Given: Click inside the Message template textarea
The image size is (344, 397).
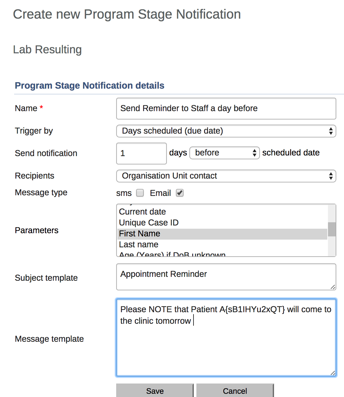Looking at the screenshot, I should [226, 347].
